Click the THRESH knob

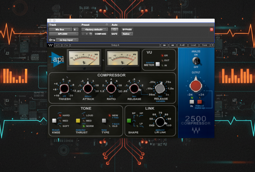[64, 89]
